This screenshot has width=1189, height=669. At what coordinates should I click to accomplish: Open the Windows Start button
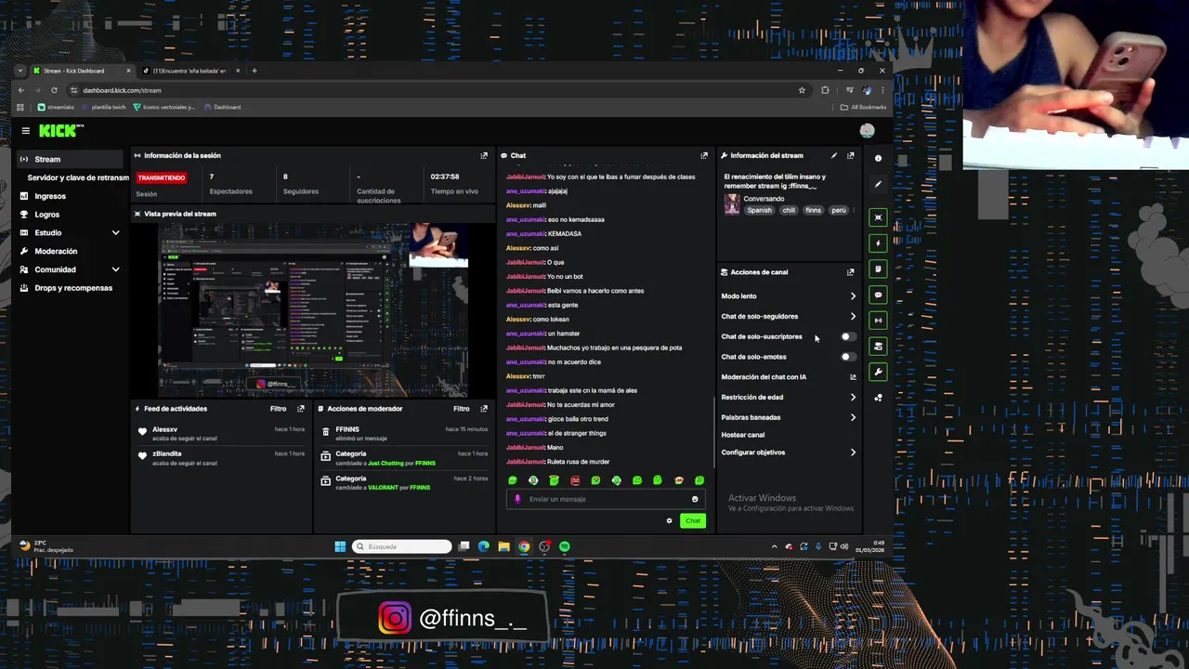(x=340, y=546)
